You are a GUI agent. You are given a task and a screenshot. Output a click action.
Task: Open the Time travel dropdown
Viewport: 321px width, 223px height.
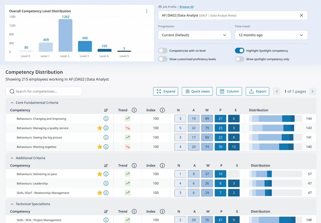271,35
